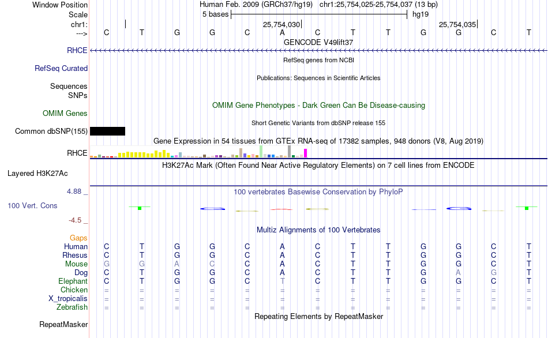The image size is (548, 338).
Task: Click the GTEx Gene Expression track title
Action: point(318,141)
